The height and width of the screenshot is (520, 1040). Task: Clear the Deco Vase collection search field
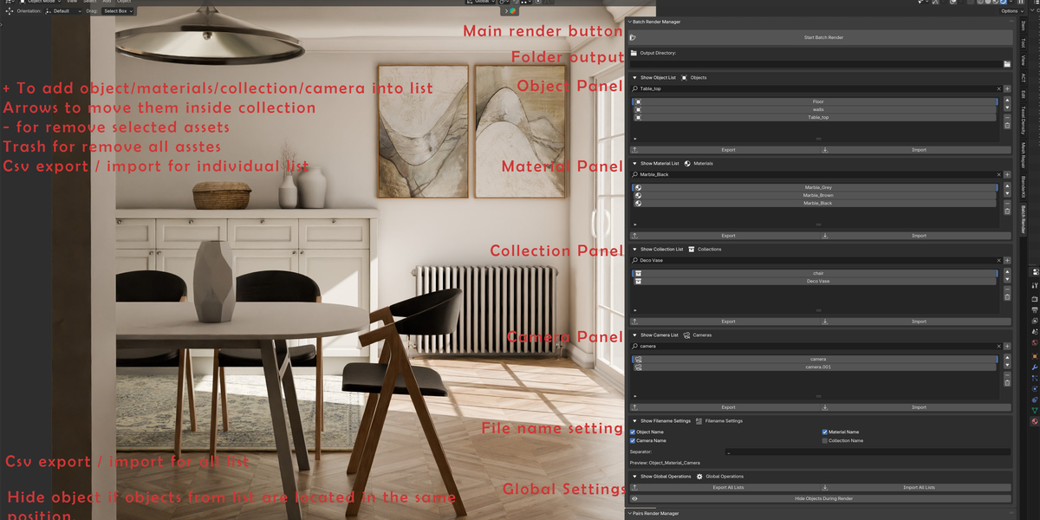pos(998,261)
